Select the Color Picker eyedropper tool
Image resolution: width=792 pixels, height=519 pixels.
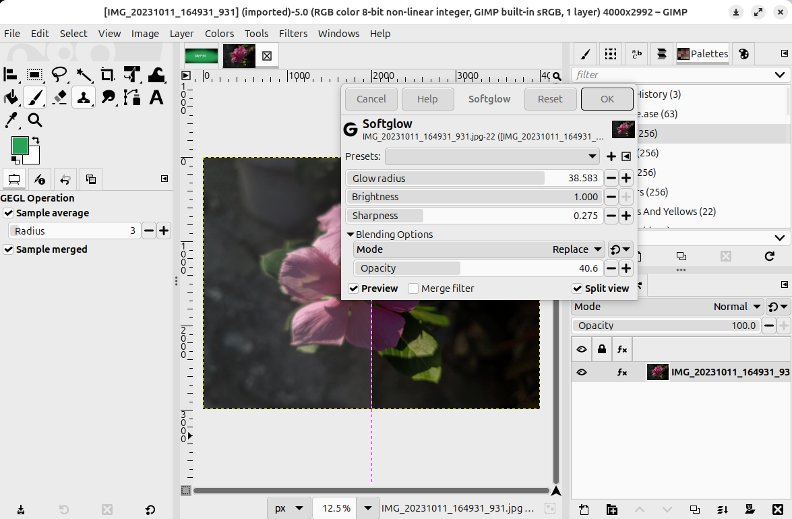coord(11,120)
